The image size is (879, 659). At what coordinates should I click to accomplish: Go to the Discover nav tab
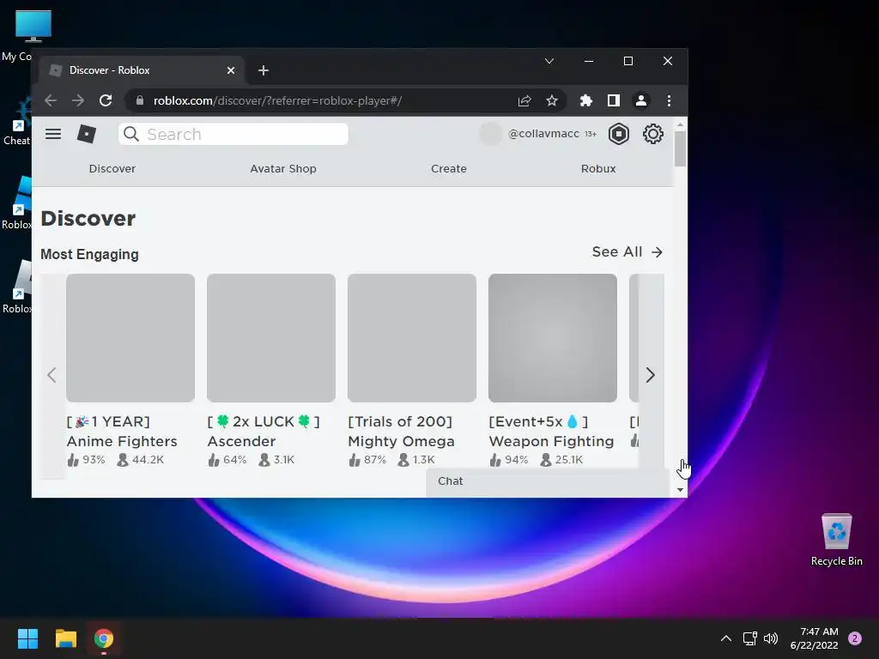tap(112, 169)
